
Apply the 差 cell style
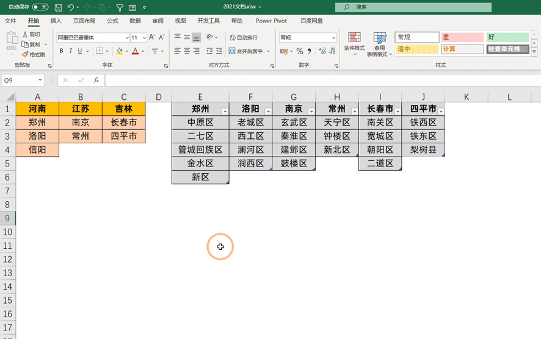pyautogui.click(x=462, y=37)
